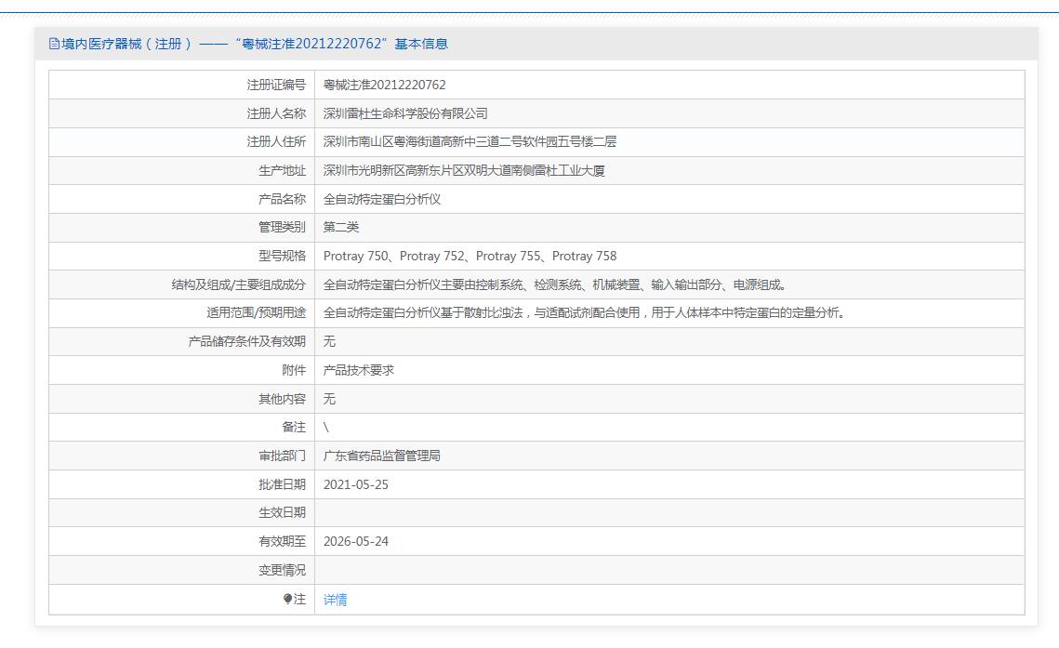Select registration number value 粤械注准20212220762
The image size is (1059, 648).
(384, 85)
